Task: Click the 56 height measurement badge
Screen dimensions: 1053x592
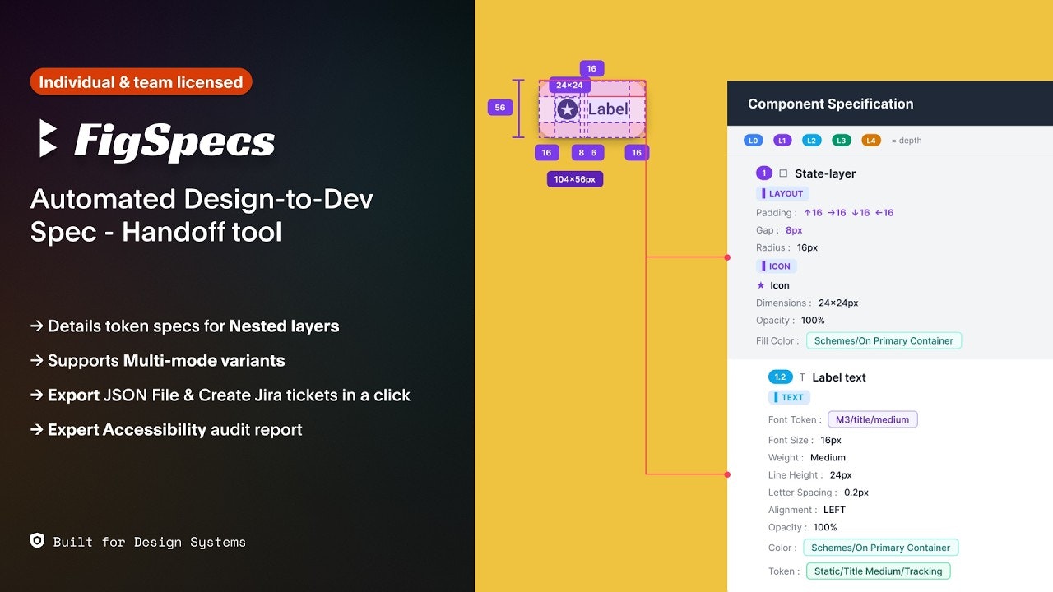Action: coord(500,108)
